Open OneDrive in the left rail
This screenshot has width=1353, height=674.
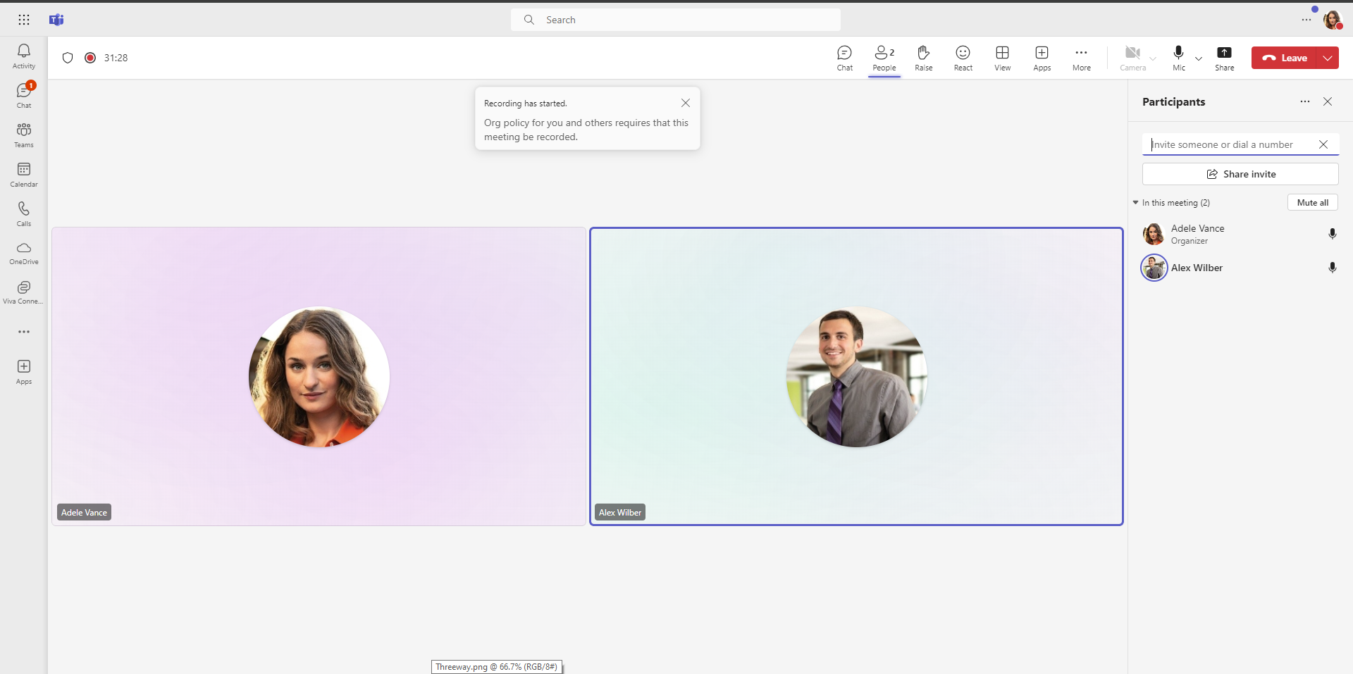[x=24, y=254]
